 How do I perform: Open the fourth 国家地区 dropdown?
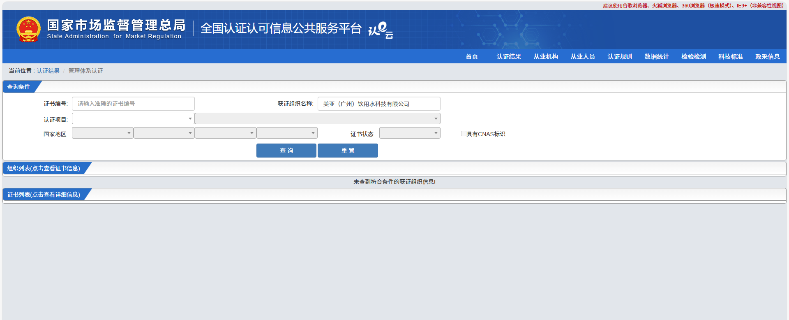pos(287,133)
